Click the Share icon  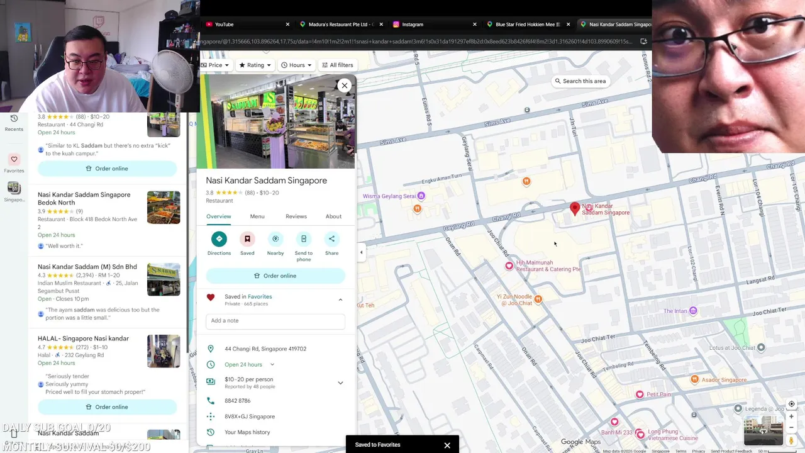coord(331,238)
